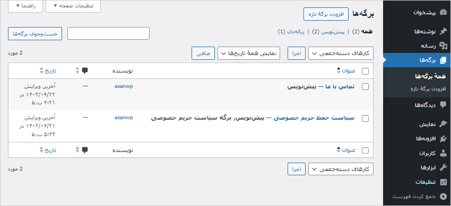This screenshot has width=451, height=206.
Task: Check the box for سیاست حفظ حریم خصوصی page
Action: (365, 118)
